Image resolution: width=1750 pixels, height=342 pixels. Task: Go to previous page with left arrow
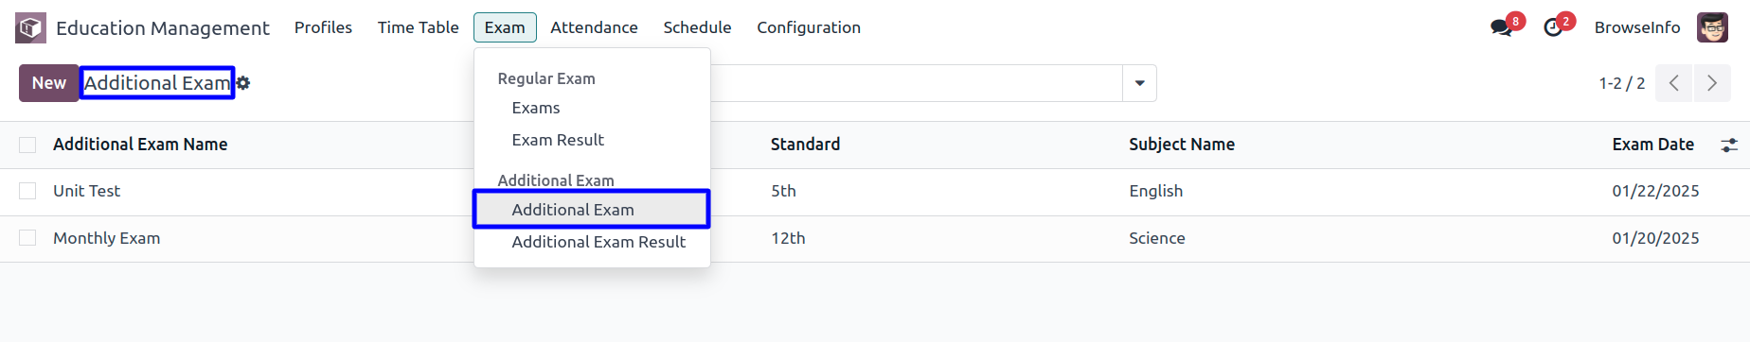coord(1674,83)
